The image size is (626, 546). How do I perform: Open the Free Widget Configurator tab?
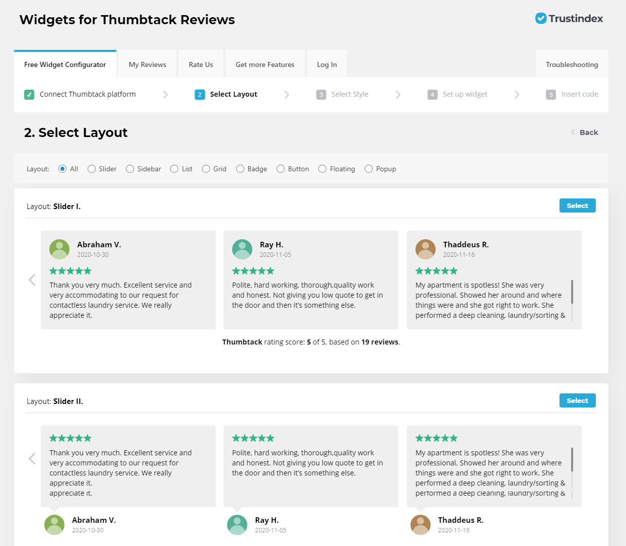(x=65, y=64)
